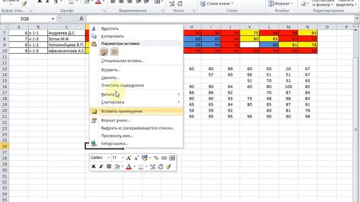
Task: Apply accounting number format from mini toolbar
Action: (144, 158)
